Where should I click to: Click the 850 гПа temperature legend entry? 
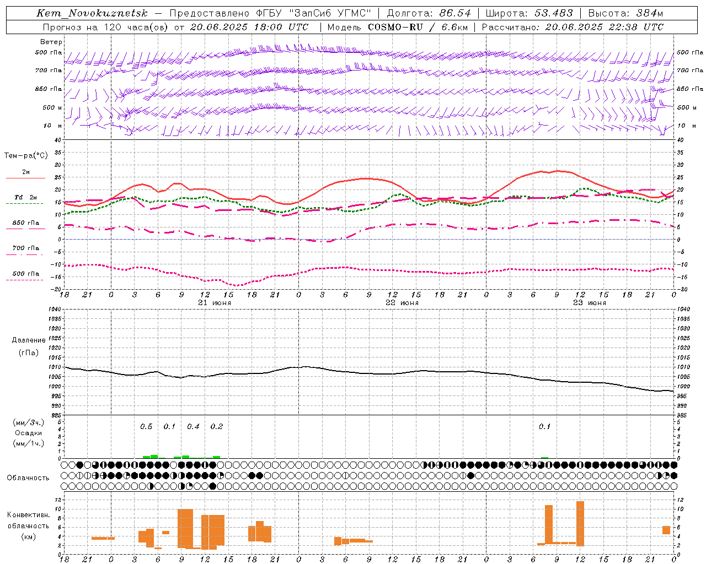(x=25, y=223)
